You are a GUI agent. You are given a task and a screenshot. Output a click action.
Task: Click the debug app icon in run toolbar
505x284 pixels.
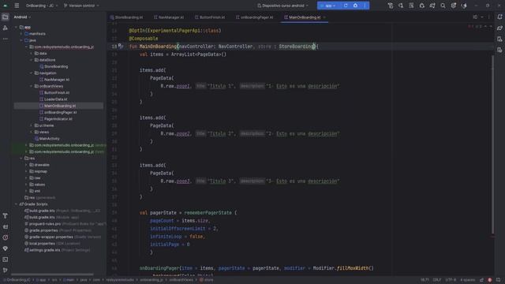[355, 6]
